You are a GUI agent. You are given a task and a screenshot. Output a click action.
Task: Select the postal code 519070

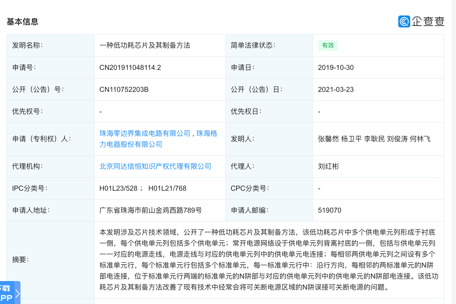coord(329,210)
